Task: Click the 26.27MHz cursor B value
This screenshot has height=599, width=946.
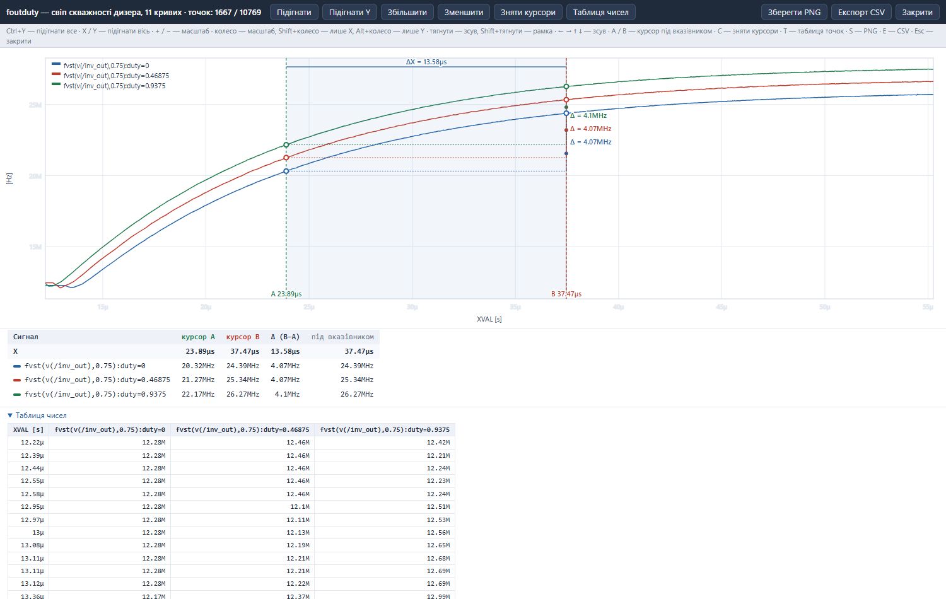Action: (x=243, y=394)
